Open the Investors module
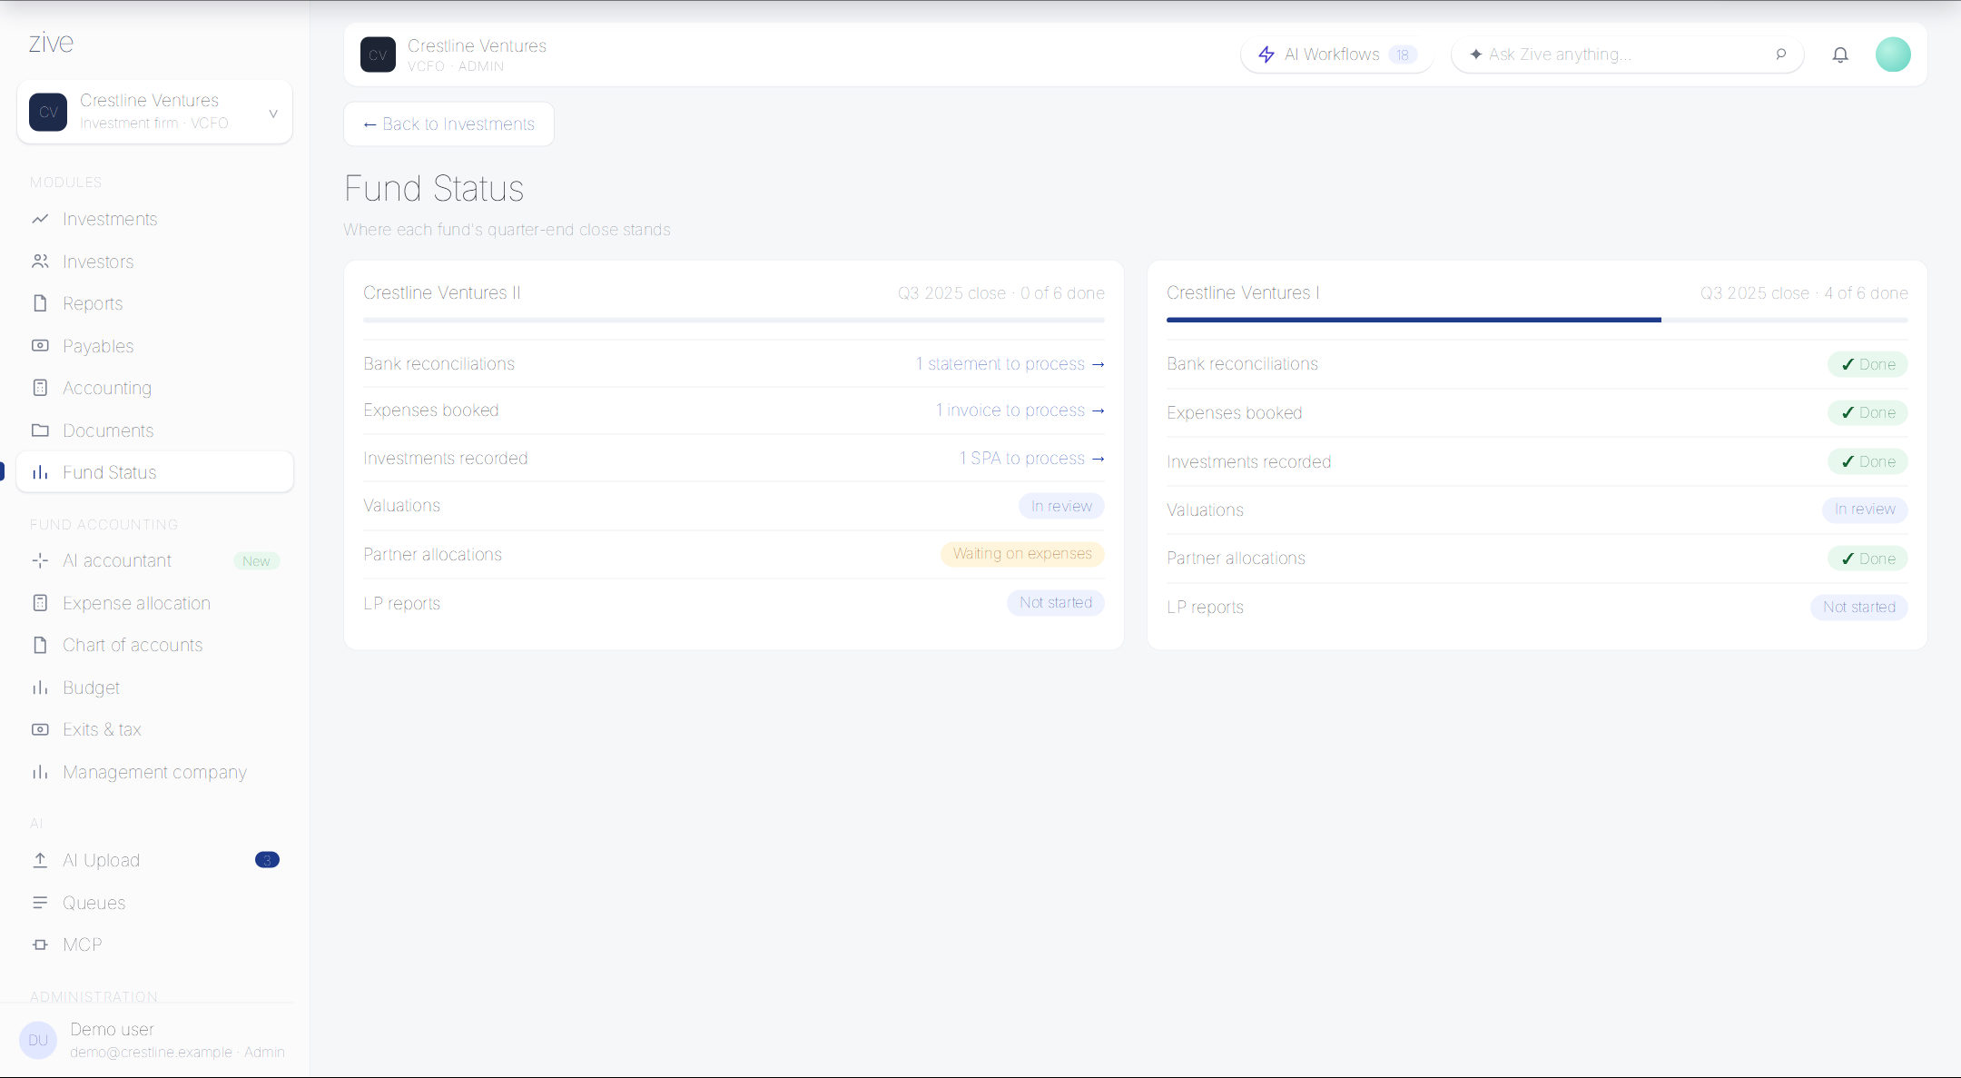 154,262
